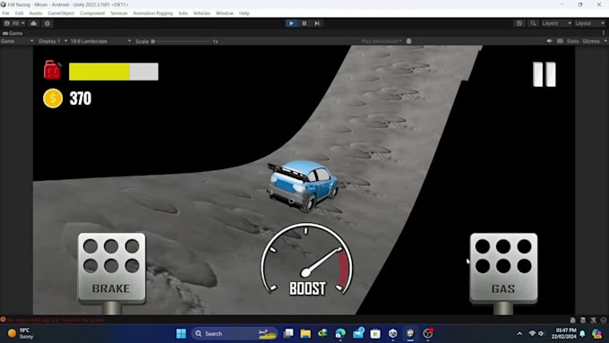Open the Animation Rigging menu
The image size is (609, 343).
(x=153, y=13)
